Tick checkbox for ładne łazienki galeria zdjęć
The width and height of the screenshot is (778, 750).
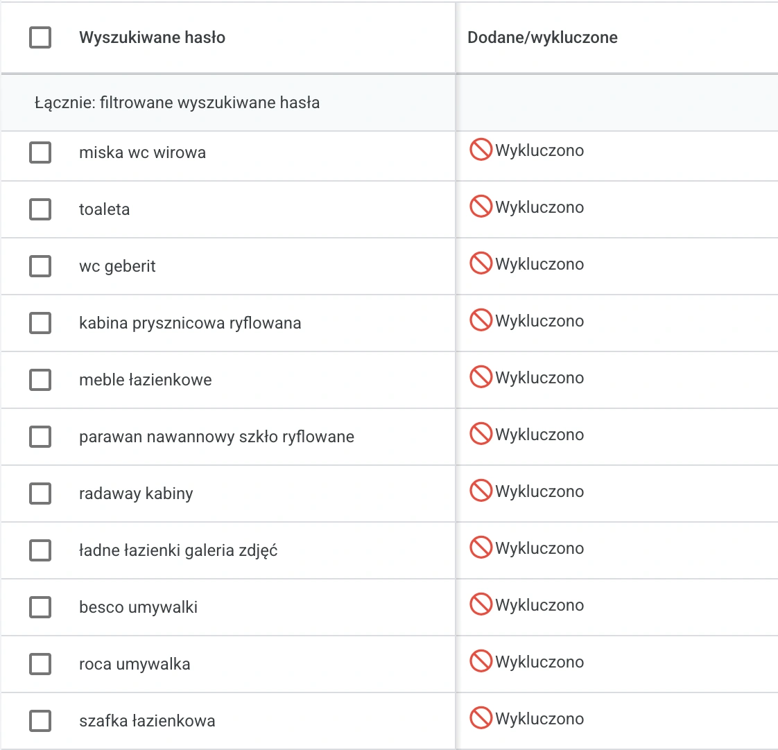(40, 550)
